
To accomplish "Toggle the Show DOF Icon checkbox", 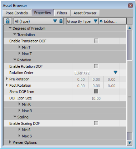I will (x=96, y=91).
